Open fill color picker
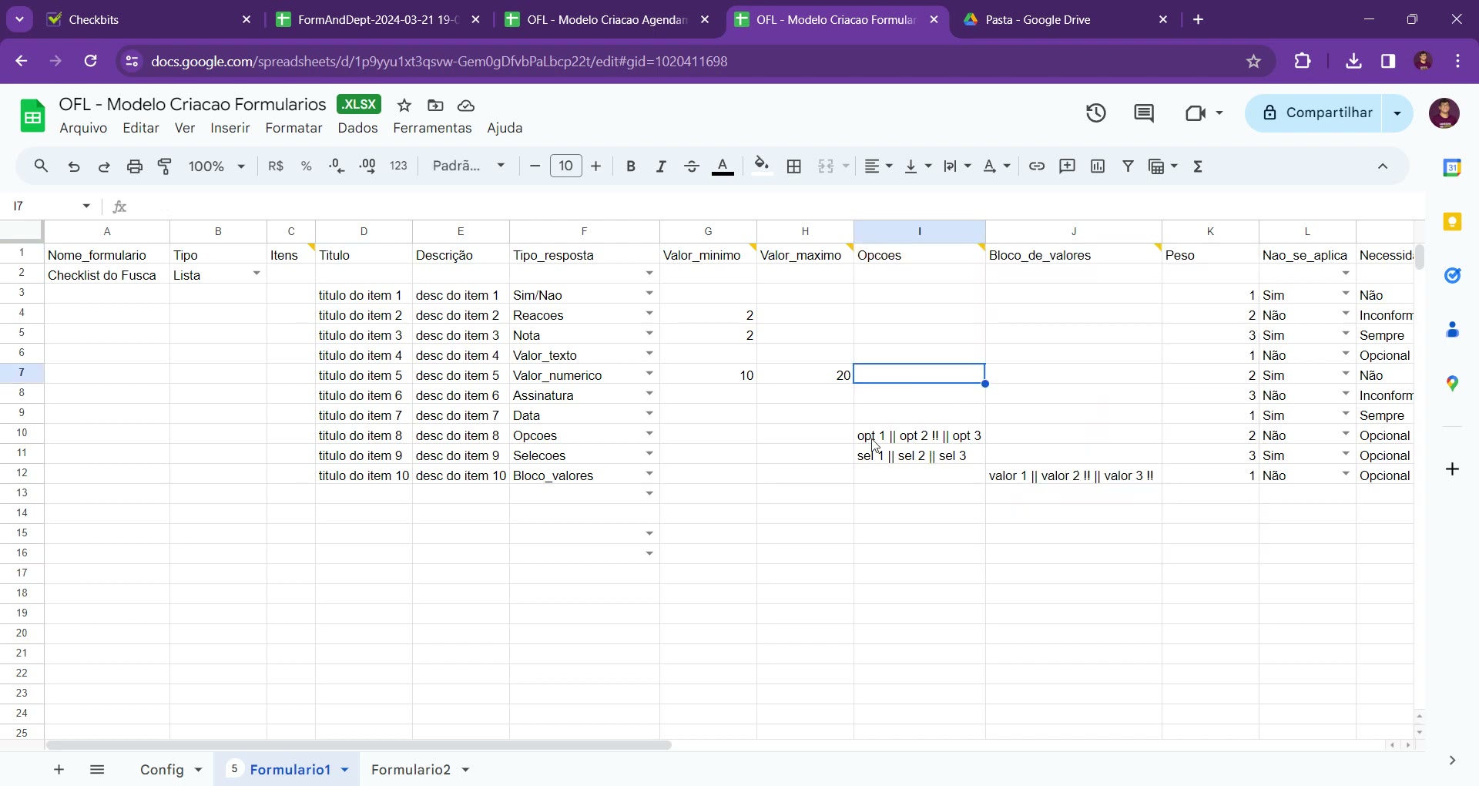 click(762, 166)
